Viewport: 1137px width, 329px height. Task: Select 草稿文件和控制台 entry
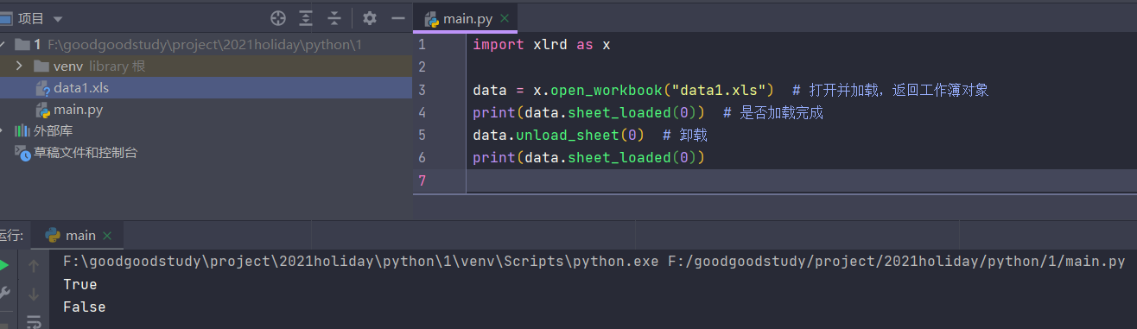[x=86, y=153]
